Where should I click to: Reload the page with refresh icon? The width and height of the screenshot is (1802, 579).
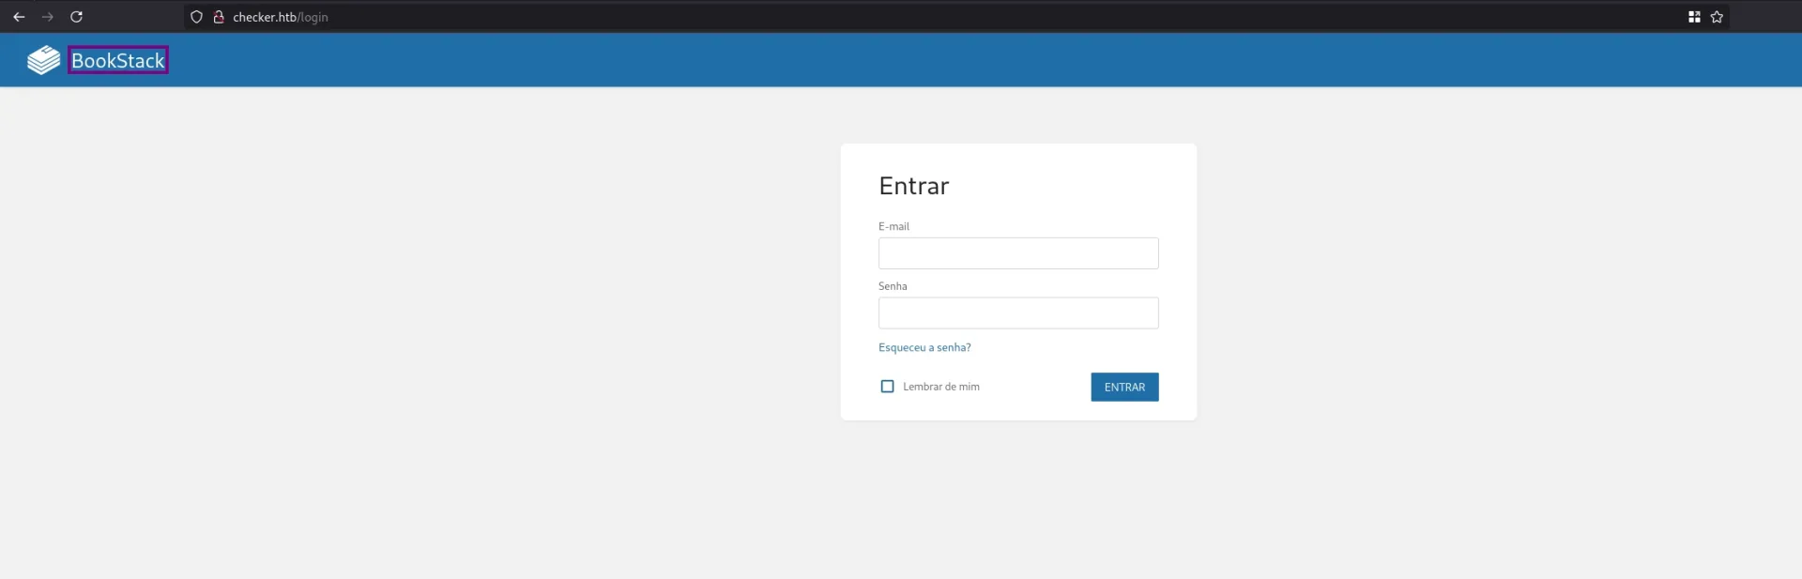[77, 17]
